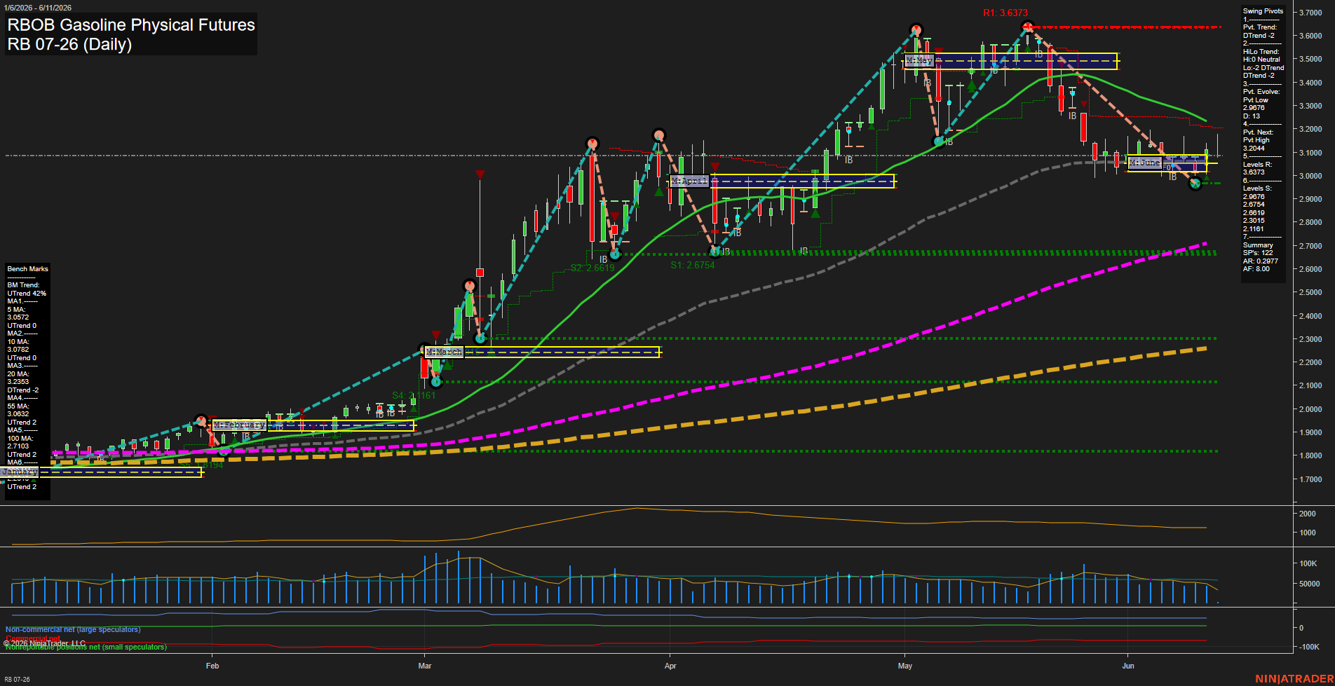Click the Feb label on the time axis

tap(212, 666)
